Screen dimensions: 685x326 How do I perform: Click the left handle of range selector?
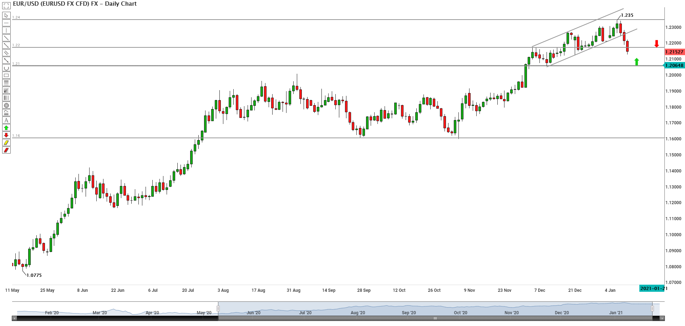(218, 309)
